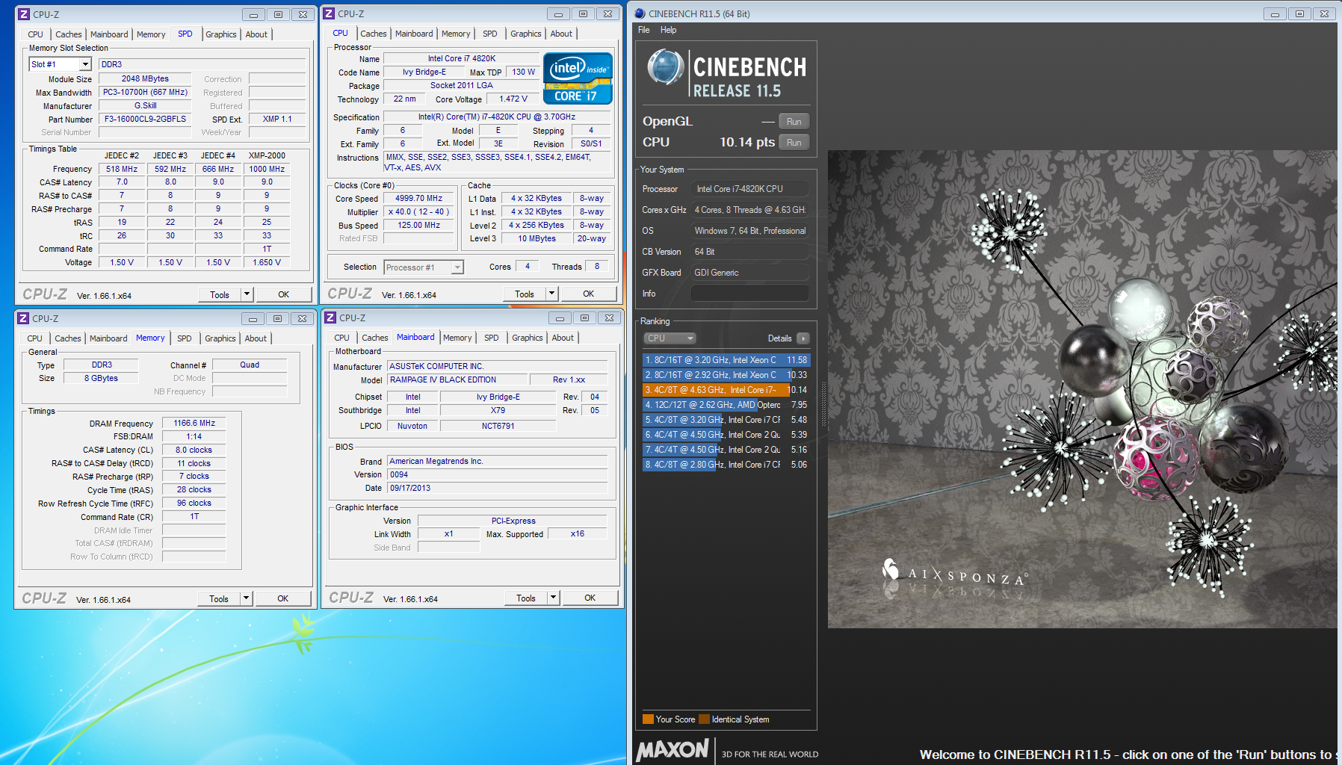Click the Quad channel value in Memory window
This screenshot has width=1342, height=765.
tap(250, 365)
